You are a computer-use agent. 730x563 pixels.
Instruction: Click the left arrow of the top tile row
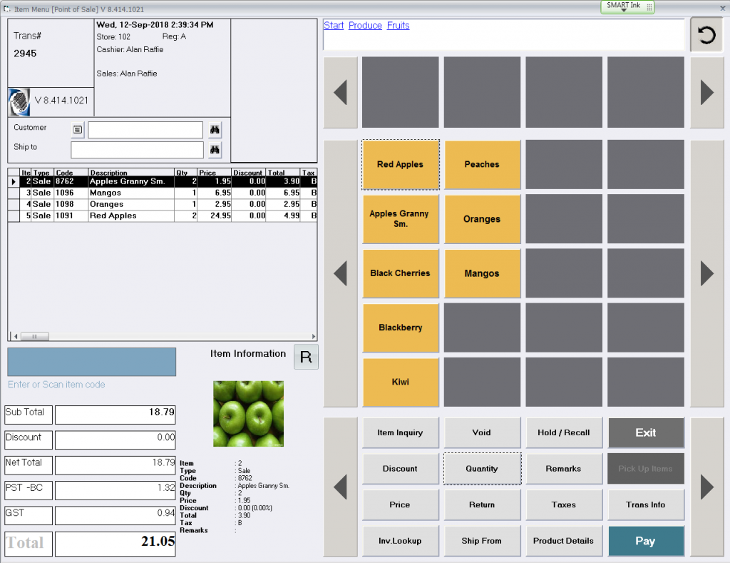coord(340,93)
